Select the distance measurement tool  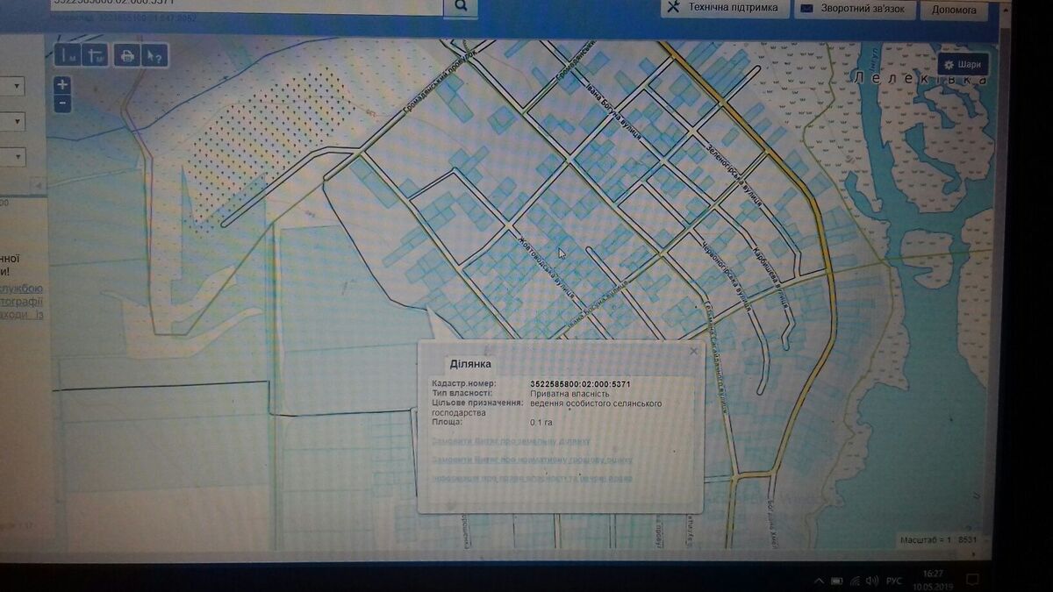coord(68,56)
